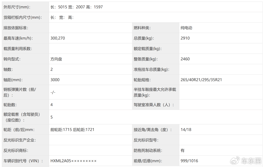Click the curb weight value 2460

pyautogui.click(x=185, y=59)
